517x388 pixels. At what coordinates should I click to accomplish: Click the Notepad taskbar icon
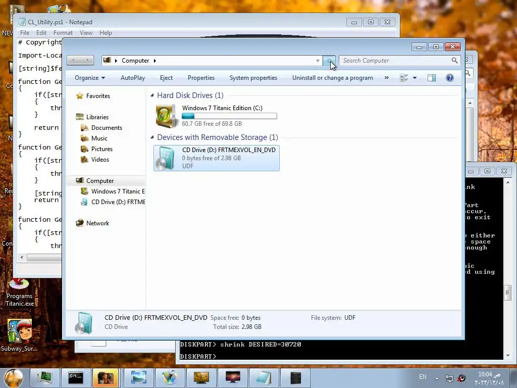point(264,378)
